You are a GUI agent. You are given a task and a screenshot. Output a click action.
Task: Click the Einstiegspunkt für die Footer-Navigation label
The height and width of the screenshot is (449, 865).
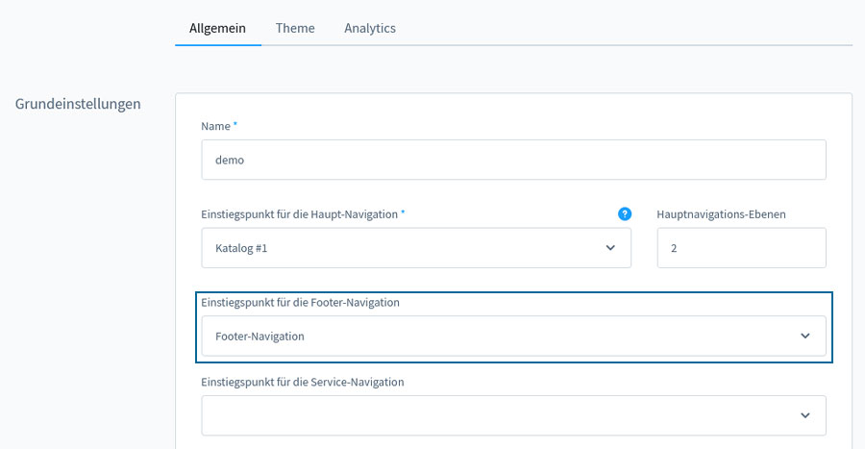pyautogui.click(x=300, y=302)
